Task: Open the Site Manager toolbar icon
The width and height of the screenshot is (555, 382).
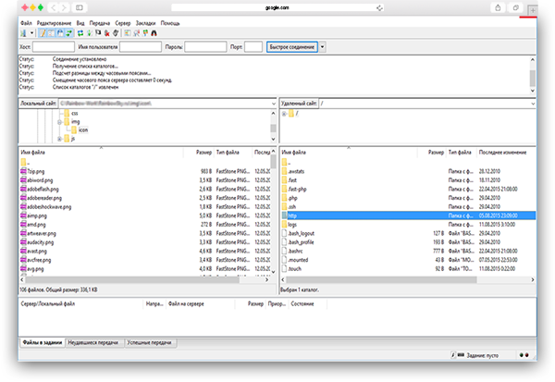Action: (22, 31)
